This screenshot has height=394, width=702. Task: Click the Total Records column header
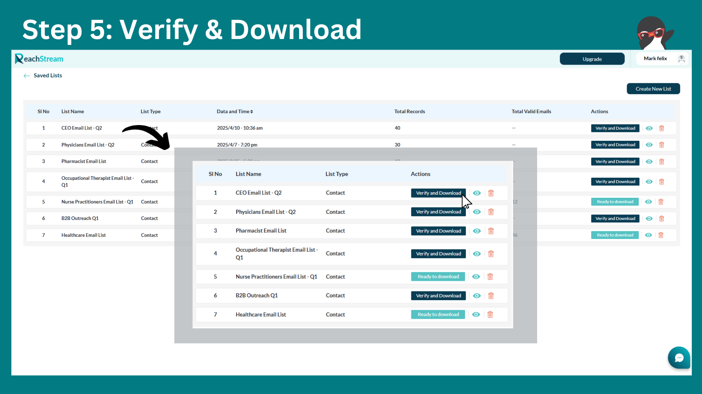(x=409, y=112)
